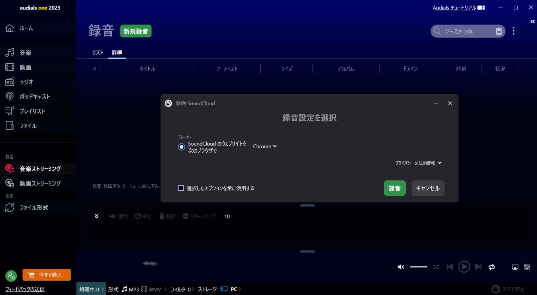Click the search magnifier icon
Image resolution: width=537 pixels, height=295 pixels.
tap(437, 31)
